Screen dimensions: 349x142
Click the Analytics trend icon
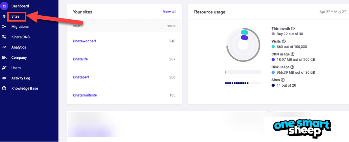point(4,47)
